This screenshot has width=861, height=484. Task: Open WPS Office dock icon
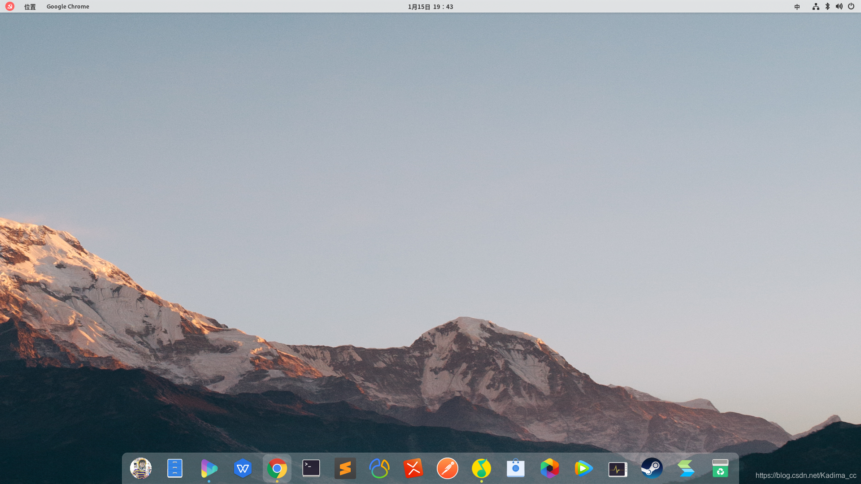[x=243, y=468]
